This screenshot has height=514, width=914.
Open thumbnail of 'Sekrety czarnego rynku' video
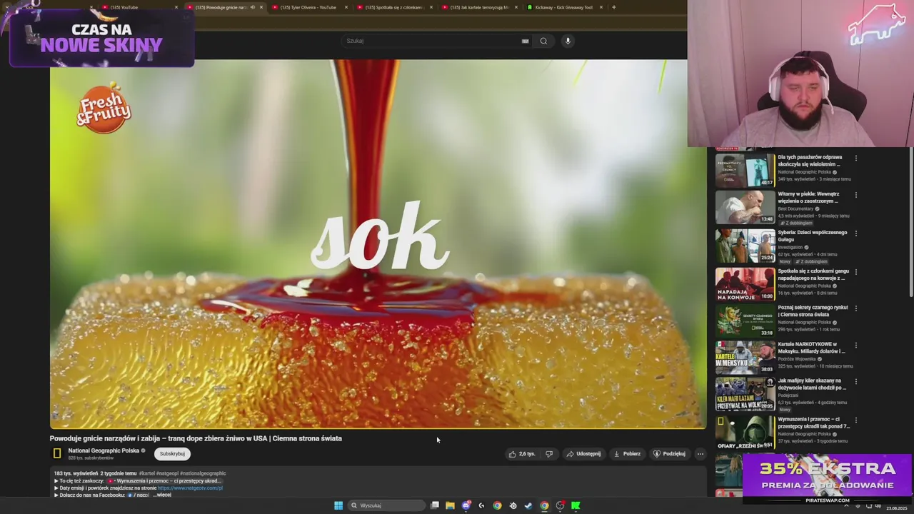click(745, 321)
